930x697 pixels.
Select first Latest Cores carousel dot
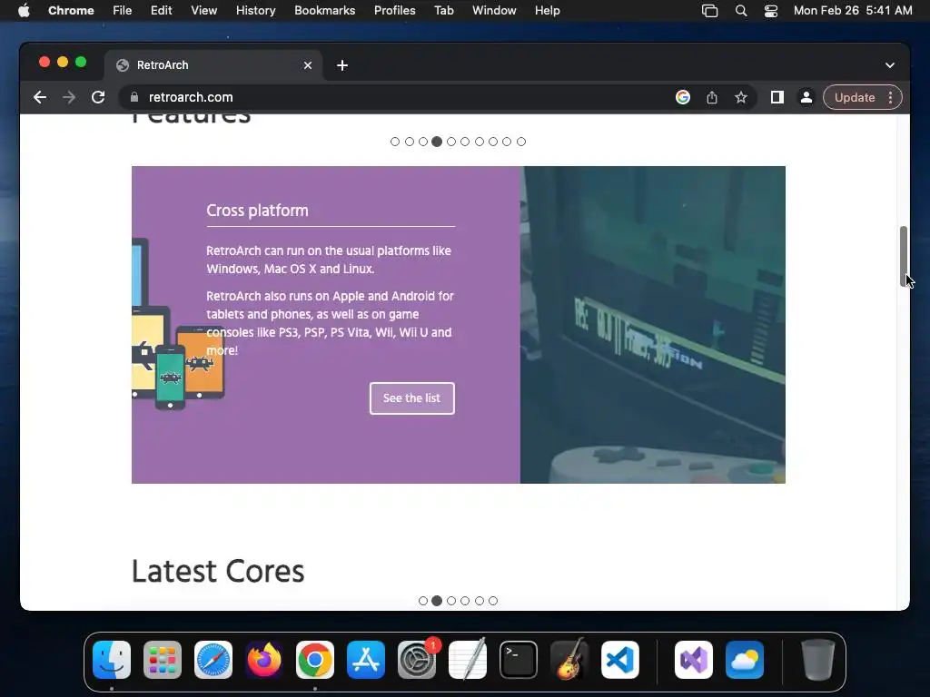click(x=423, y=601)
